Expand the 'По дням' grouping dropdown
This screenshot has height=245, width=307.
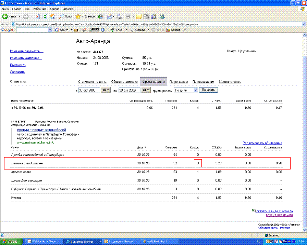[x=196, y=90]
